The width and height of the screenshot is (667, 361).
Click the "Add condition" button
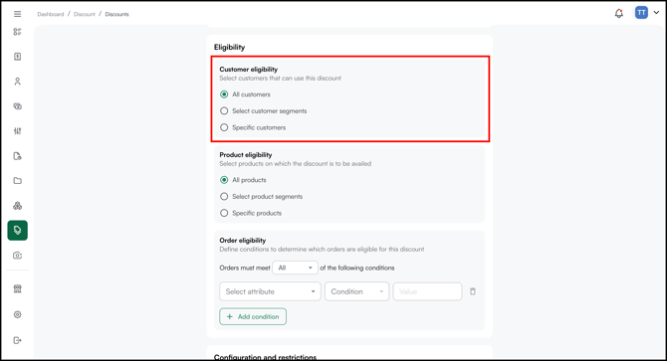click(253, 316)
